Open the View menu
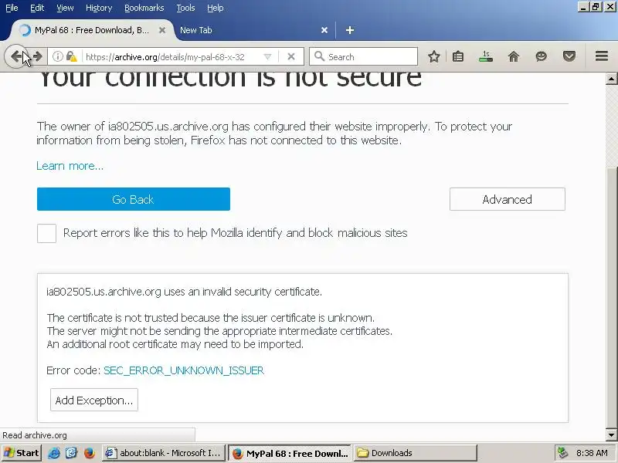Image resolution: width=618 pixels, height=463 pixels. (65, 8)
